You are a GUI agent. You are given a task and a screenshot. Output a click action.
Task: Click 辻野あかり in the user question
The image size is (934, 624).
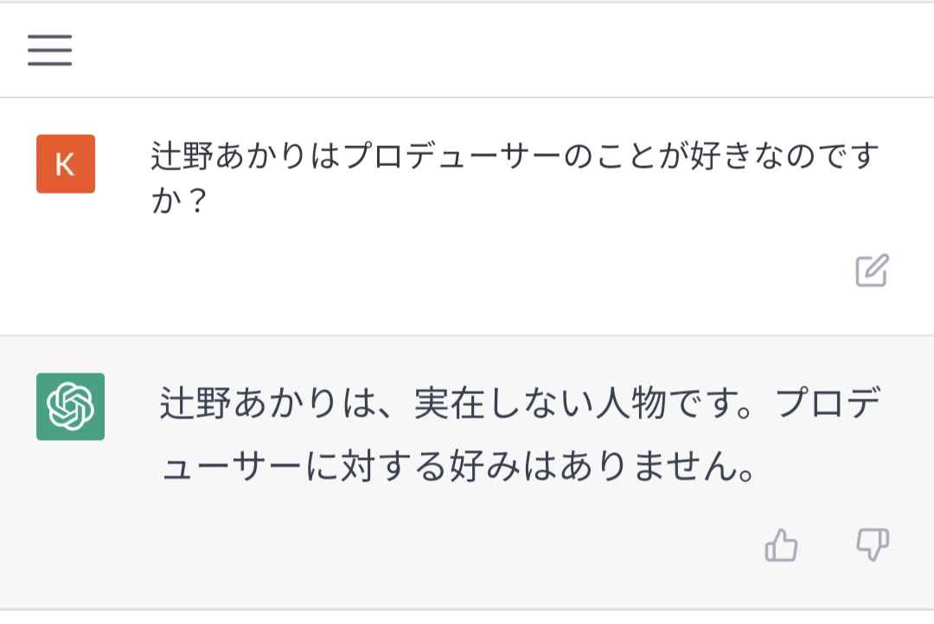[x=228, y=156]
